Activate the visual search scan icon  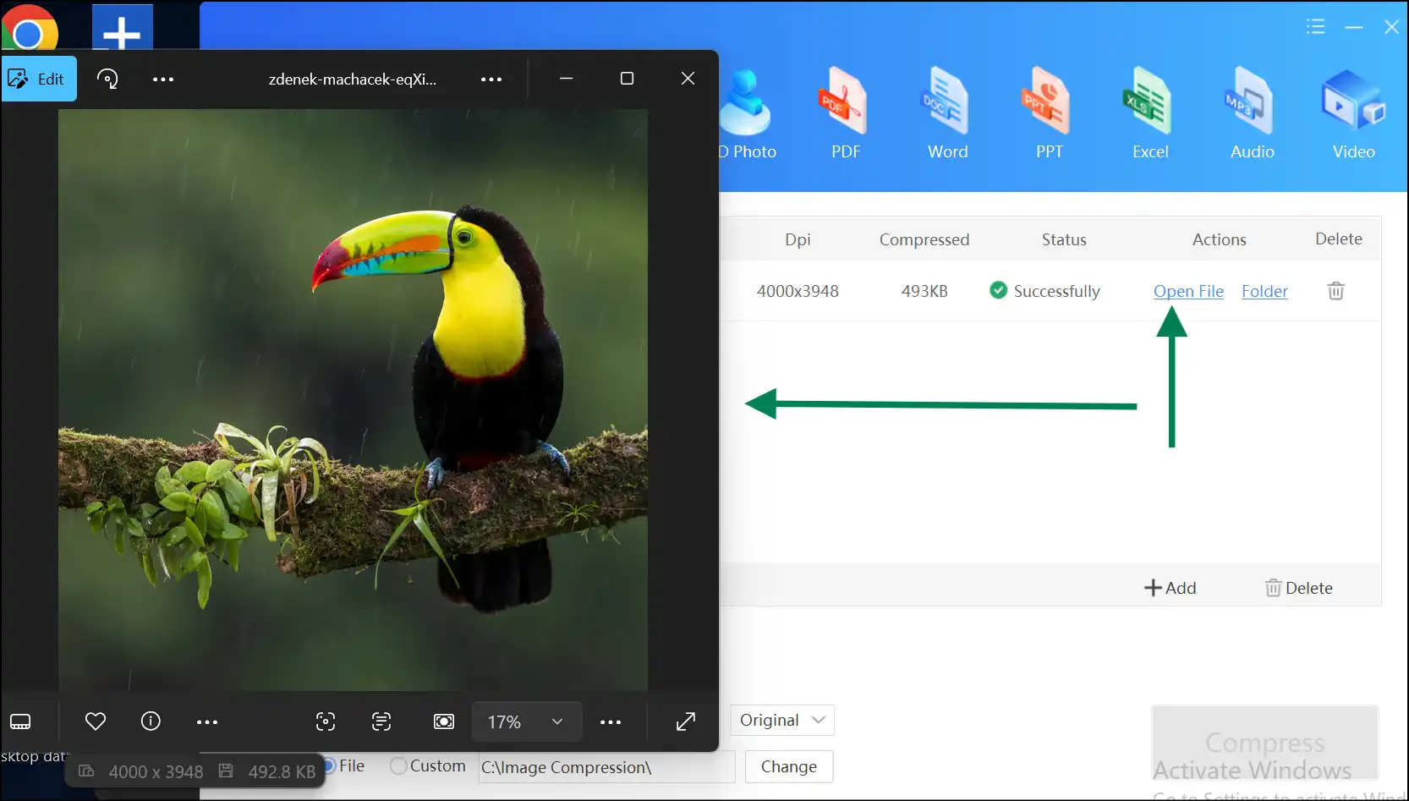(x=326, y=721)
